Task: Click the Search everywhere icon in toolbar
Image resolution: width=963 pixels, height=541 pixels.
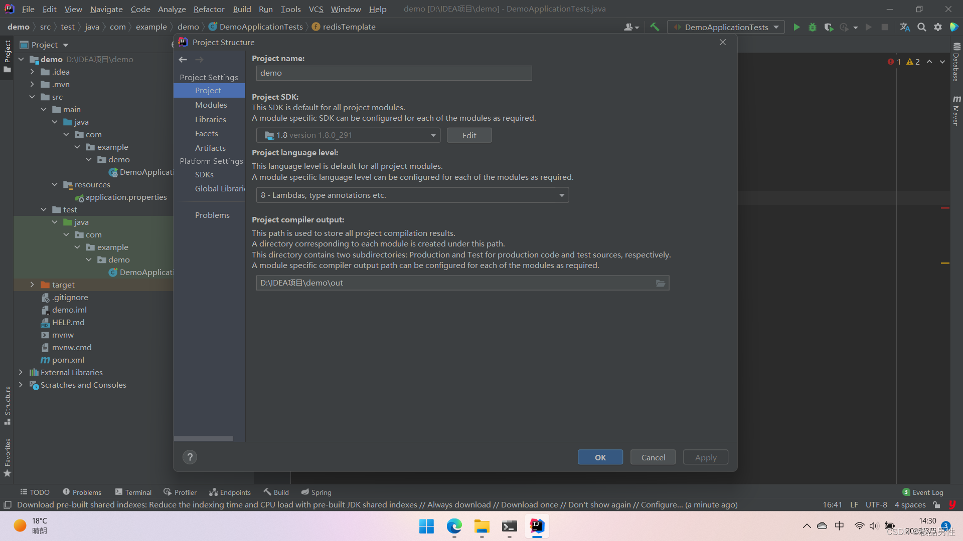Action: [x=922, y=27]
